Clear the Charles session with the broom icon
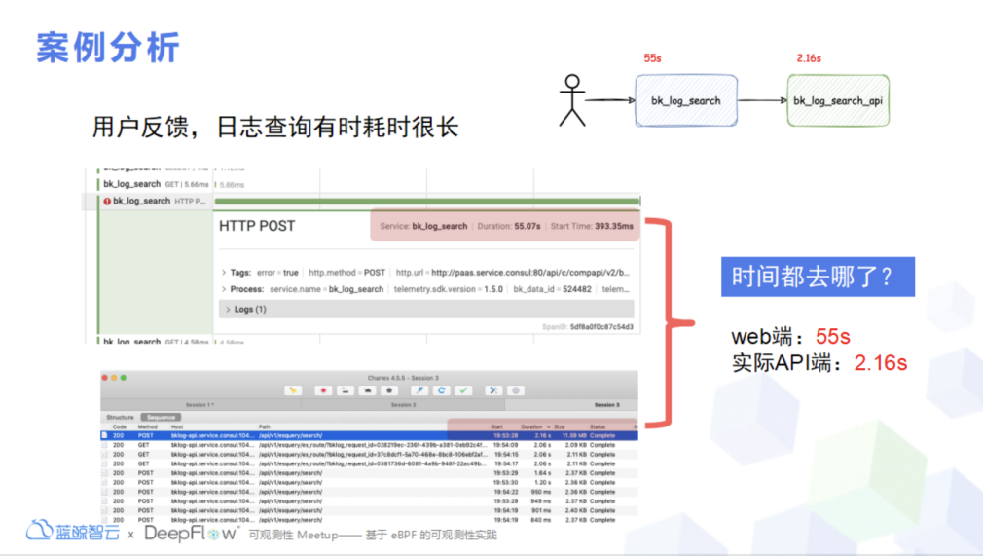This screenshot has width=983, height=556. (293, 390)
